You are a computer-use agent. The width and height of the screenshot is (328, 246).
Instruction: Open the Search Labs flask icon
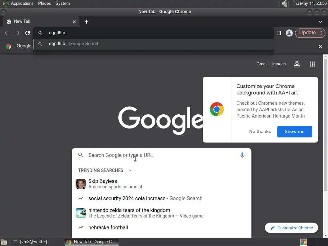(297, 64)
